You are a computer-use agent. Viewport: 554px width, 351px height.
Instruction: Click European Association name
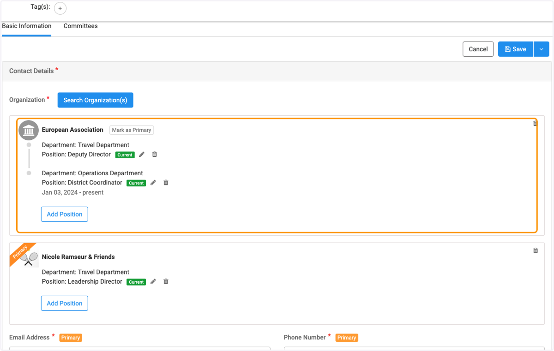coord(72,130)
